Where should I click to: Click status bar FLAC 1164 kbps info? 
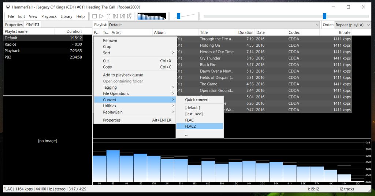point(45,189)
